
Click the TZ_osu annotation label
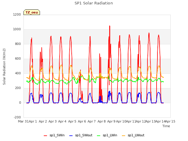tap(32, 12)
